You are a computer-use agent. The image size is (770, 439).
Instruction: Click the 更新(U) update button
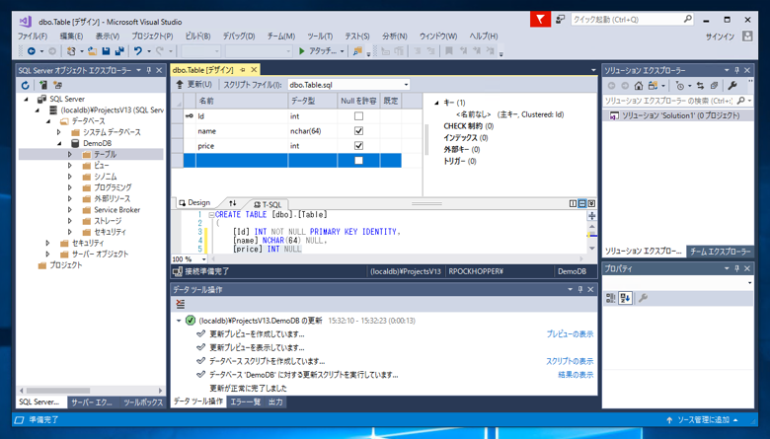coord(194,85)
